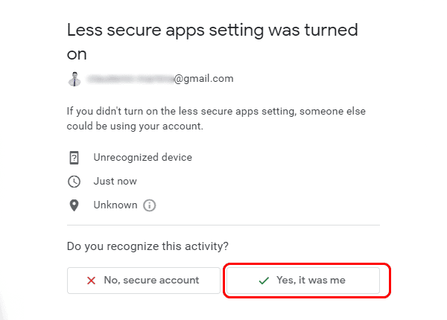
Task: Confirm with 'Yes, it was me' button
Action: [302, 281]
